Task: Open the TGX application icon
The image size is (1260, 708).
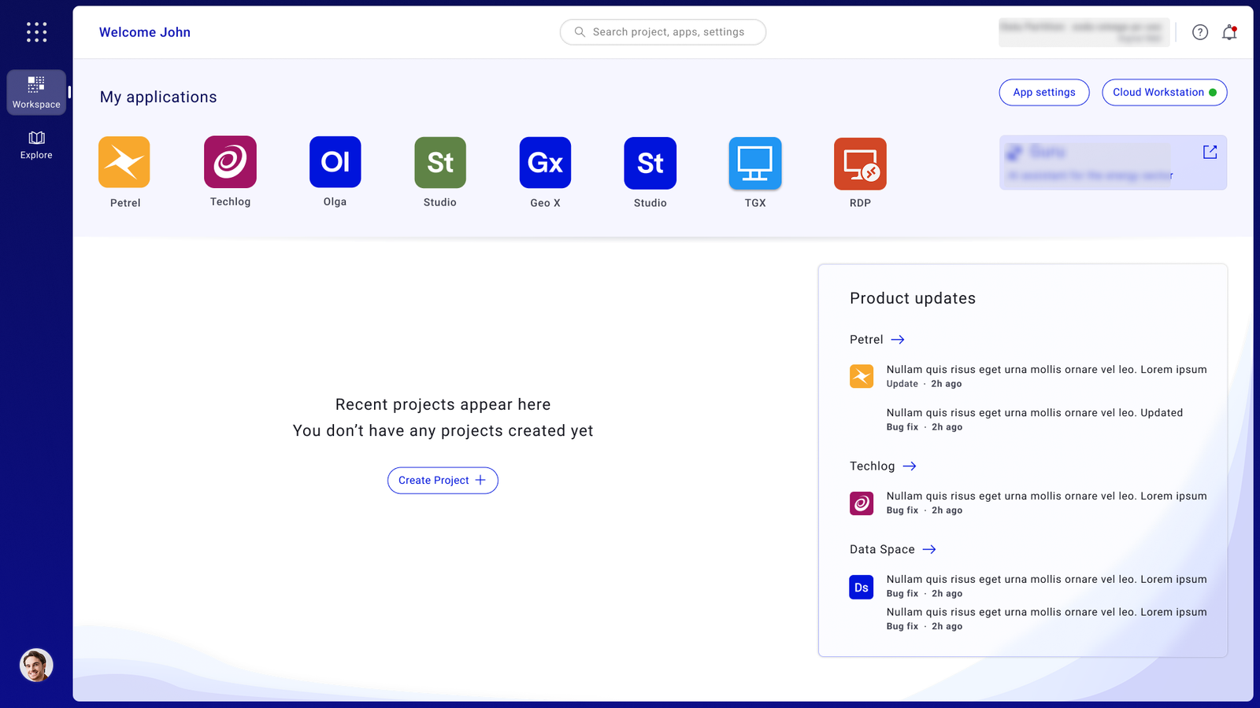Action: click(x=755, y=162)
